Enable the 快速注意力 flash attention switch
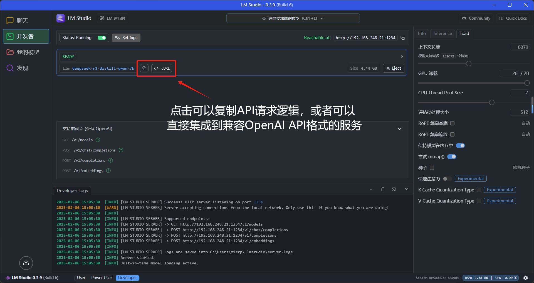 click(447, 179)
